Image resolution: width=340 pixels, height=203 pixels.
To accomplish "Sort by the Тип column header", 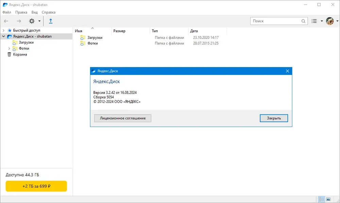I will point(155,31).
